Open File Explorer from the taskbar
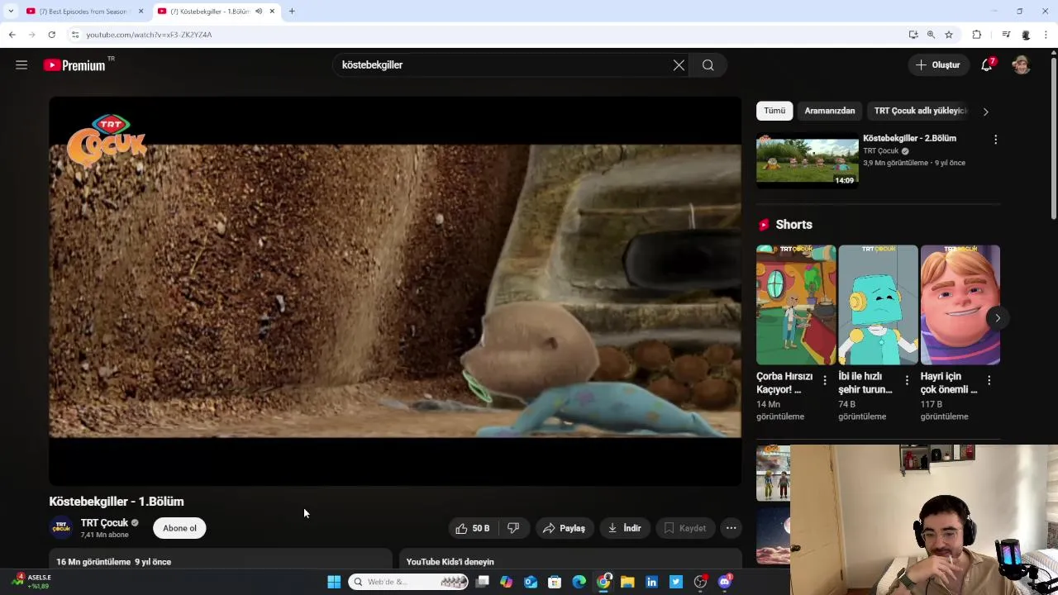The image size is (1058, 595). coord(627,582)
